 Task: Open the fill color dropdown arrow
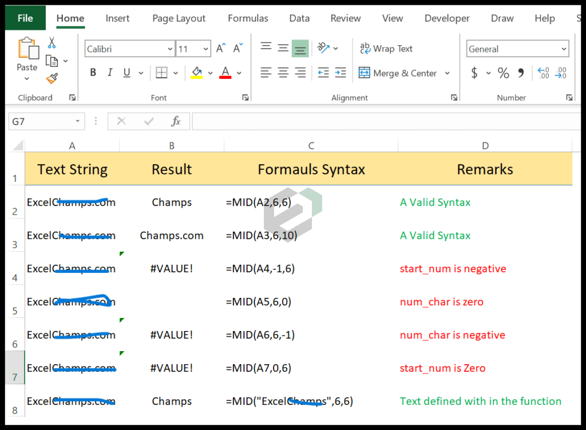click(211, 73)
